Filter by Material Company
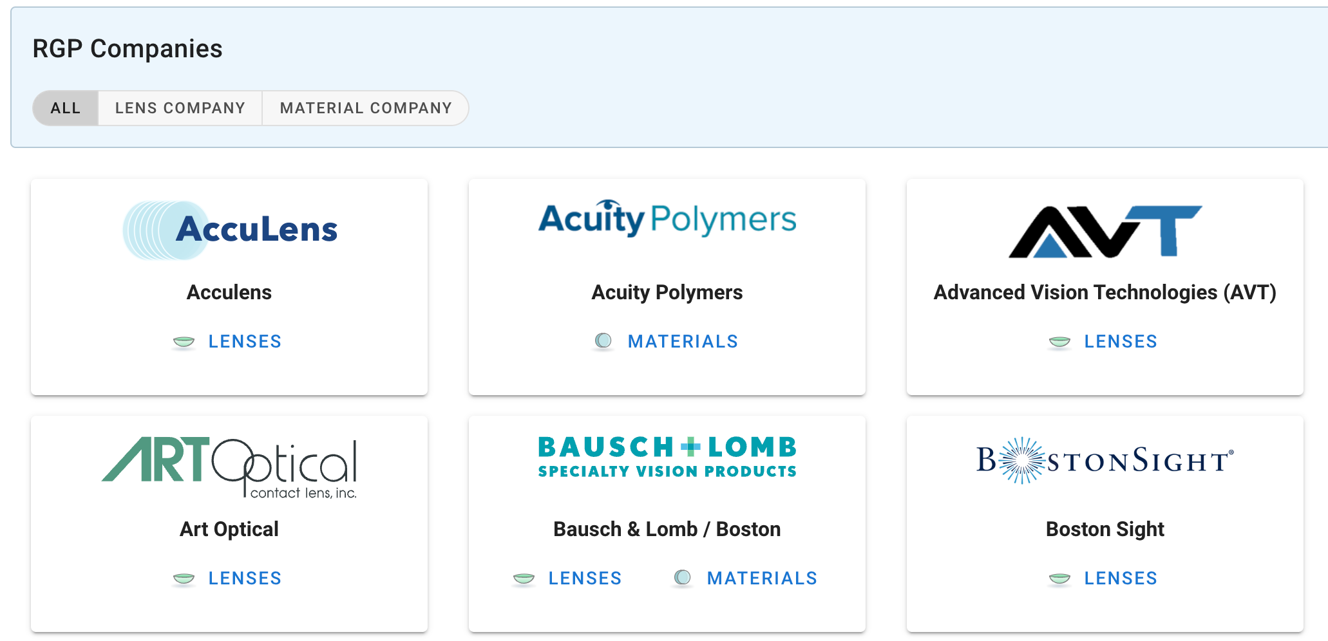 point(366,108)
